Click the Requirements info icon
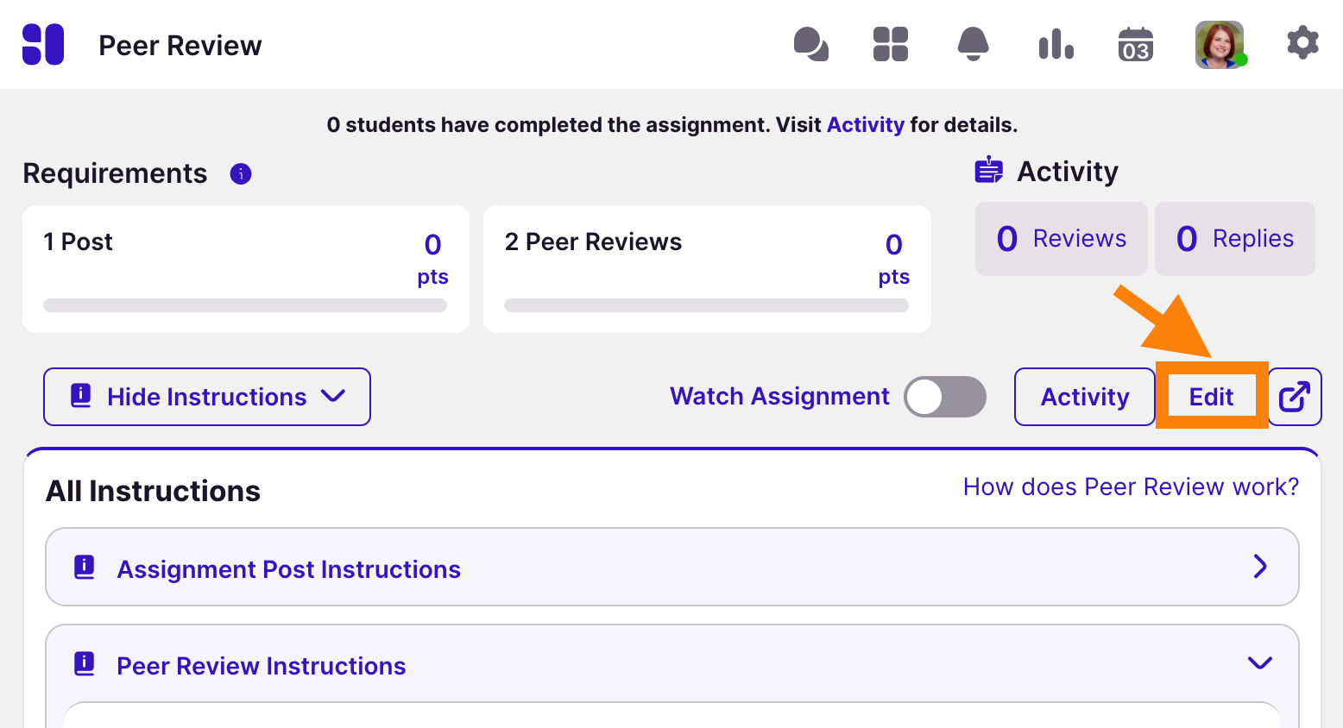1343x728 pixels. 241,174
